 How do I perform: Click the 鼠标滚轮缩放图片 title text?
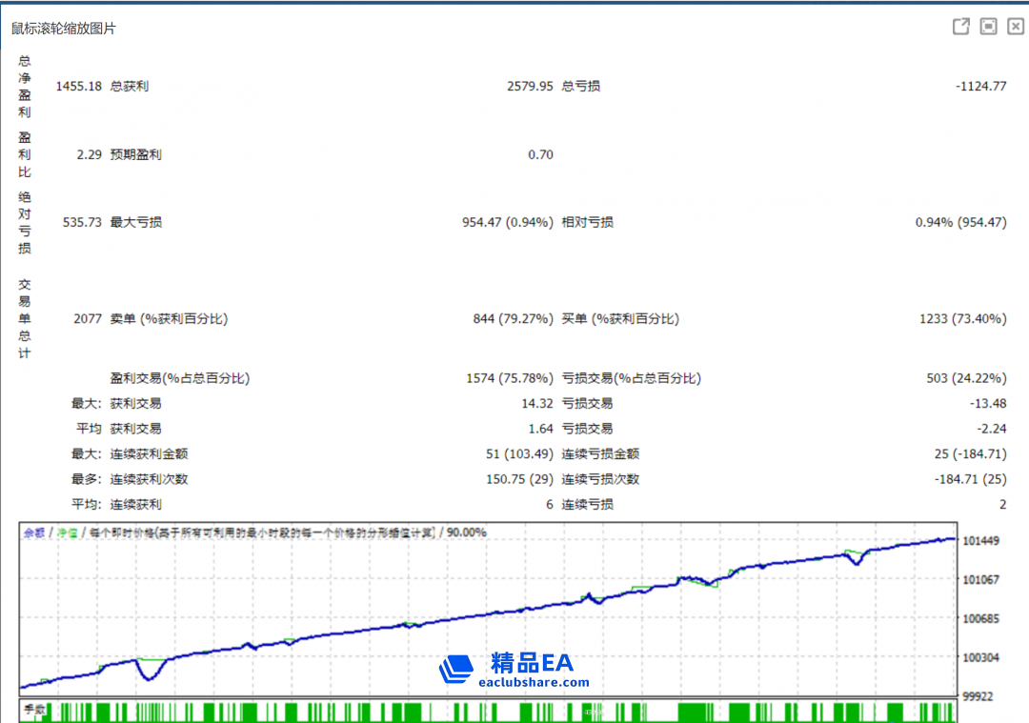64,29
